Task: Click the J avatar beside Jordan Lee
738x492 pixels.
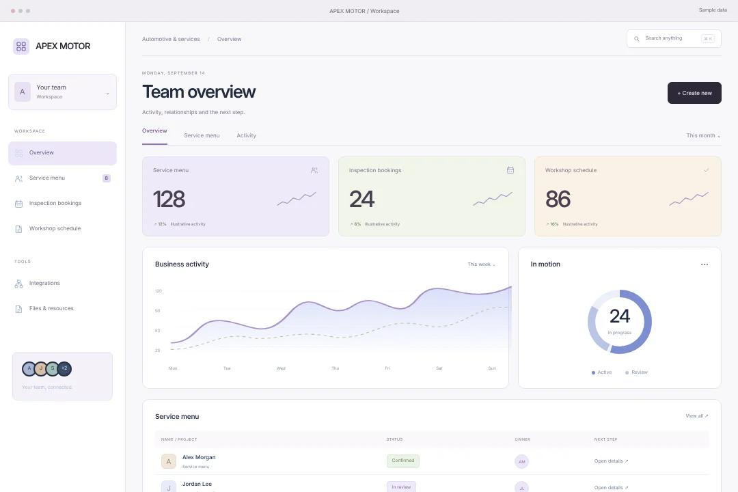Action: click(x=169, y=487)
